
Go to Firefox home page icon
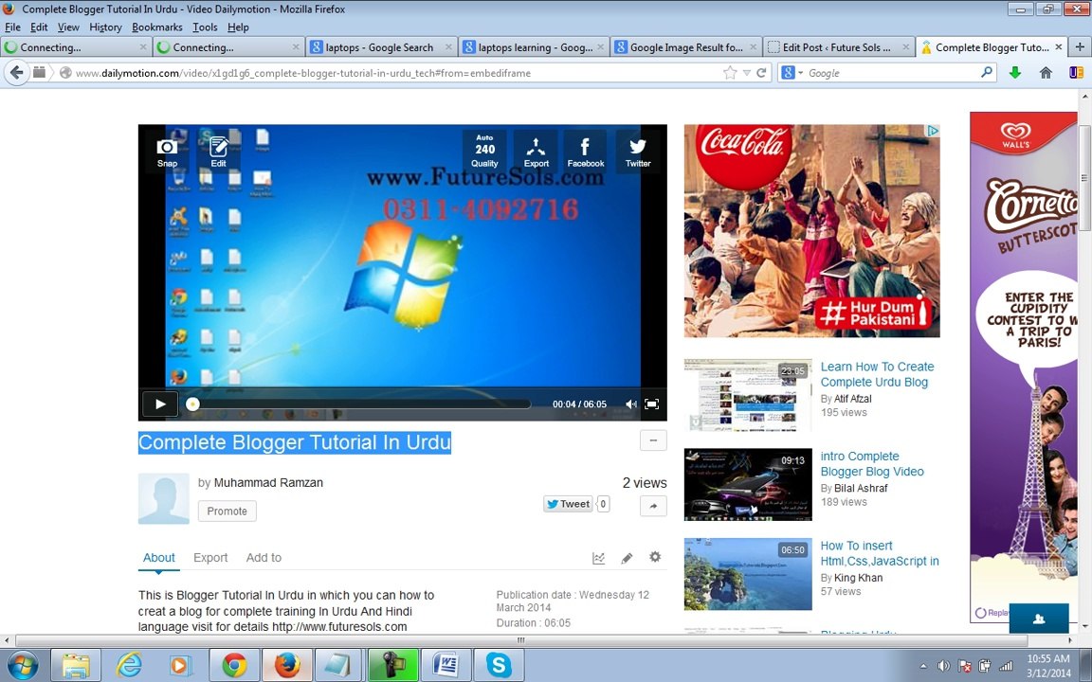click(x=1046, y=72)
